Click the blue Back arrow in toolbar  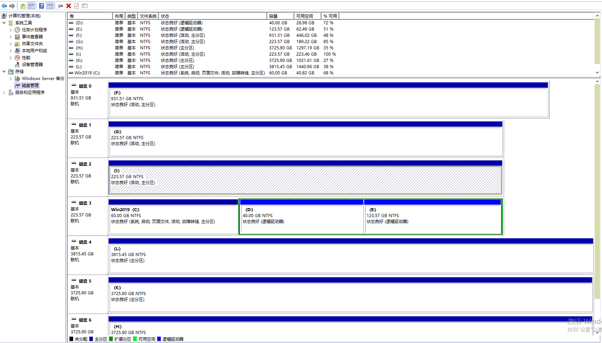(4, 6)
